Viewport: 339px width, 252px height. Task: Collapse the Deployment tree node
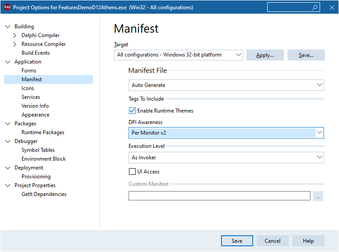8,168
